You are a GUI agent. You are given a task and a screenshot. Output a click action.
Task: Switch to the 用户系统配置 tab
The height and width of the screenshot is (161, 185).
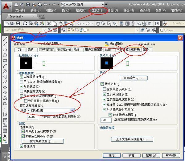coord(94,50)
